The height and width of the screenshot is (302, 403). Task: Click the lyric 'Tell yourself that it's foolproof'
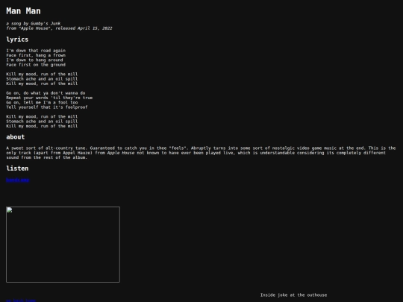pos(47,107)
